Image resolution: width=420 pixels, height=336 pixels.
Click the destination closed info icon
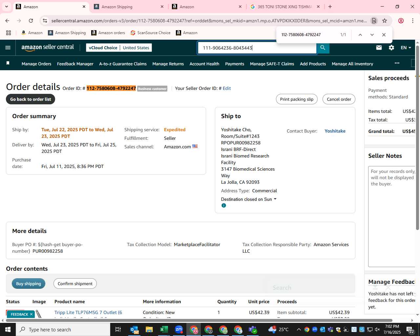point(224,205)
